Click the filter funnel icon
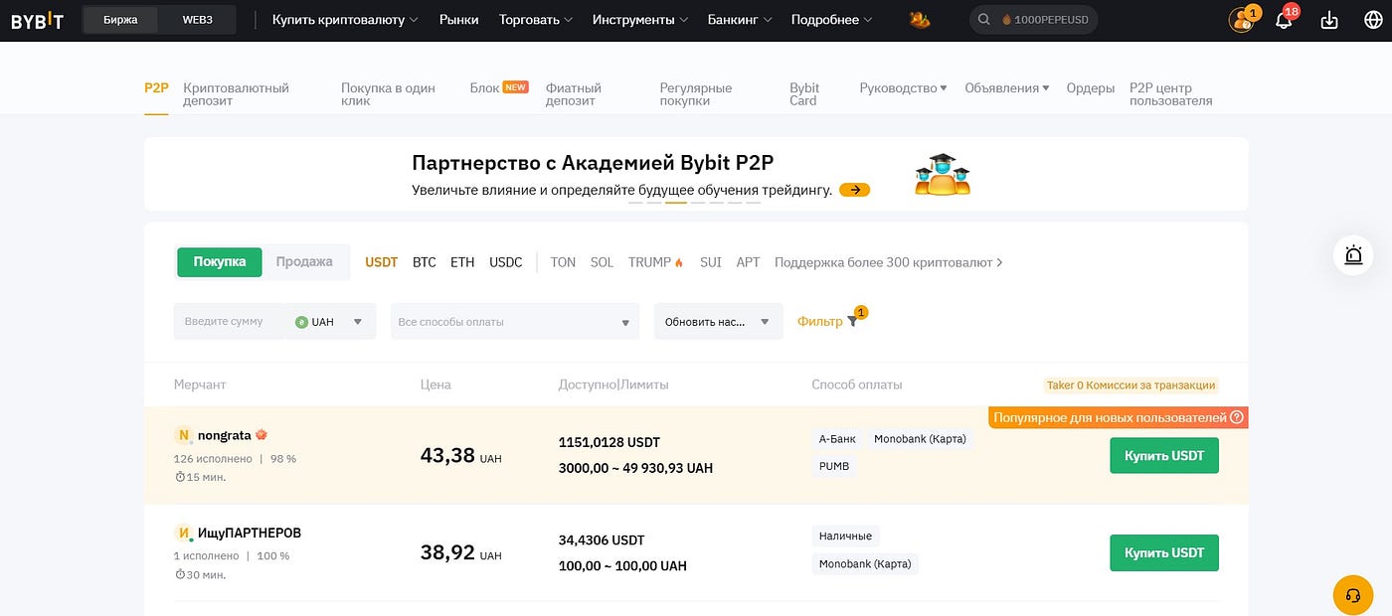1392x616 pixels. pos(852,321)
